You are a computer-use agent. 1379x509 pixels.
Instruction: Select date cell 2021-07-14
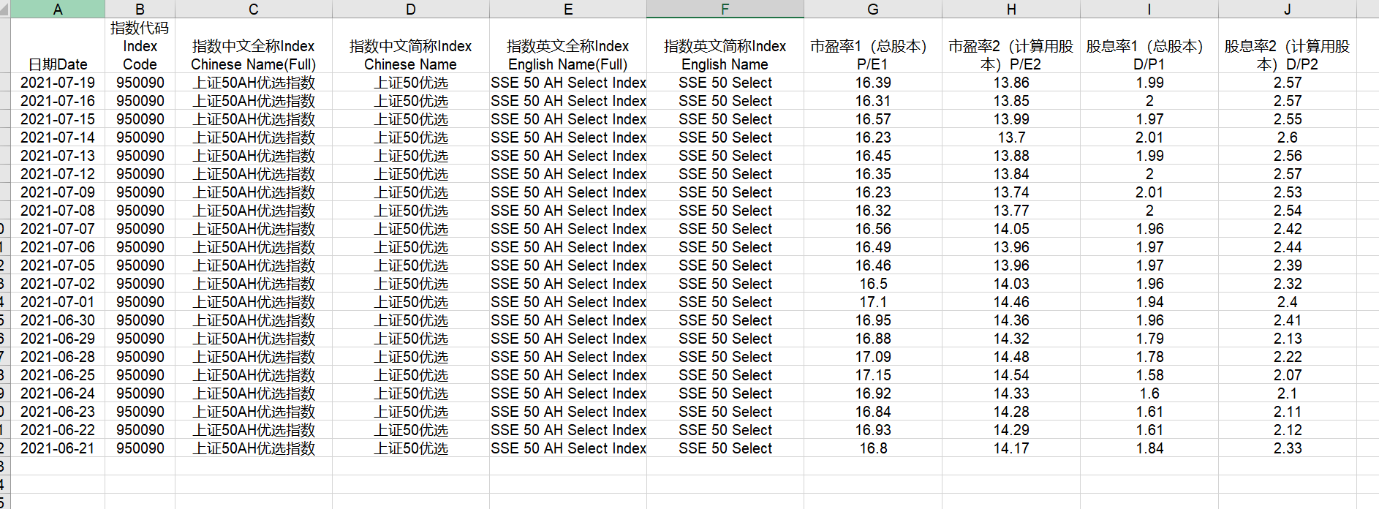point(58,137)
